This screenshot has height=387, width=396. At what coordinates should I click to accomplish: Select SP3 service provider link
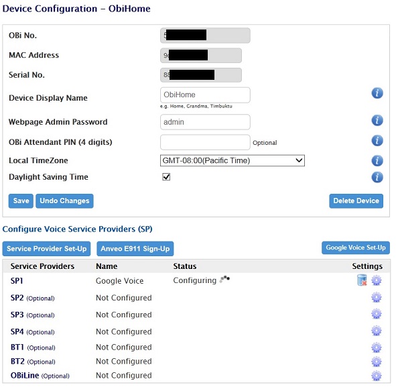tap(17, 315)
